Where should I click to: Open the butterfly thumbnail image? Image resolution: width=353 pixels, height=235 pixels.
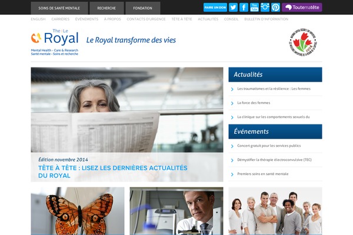pos(78,211)
